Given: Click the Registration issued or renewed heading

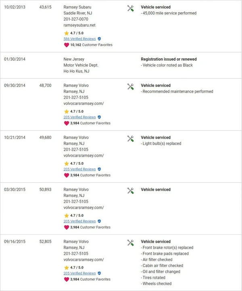Looking at the screenshot, I should [169, 59].
